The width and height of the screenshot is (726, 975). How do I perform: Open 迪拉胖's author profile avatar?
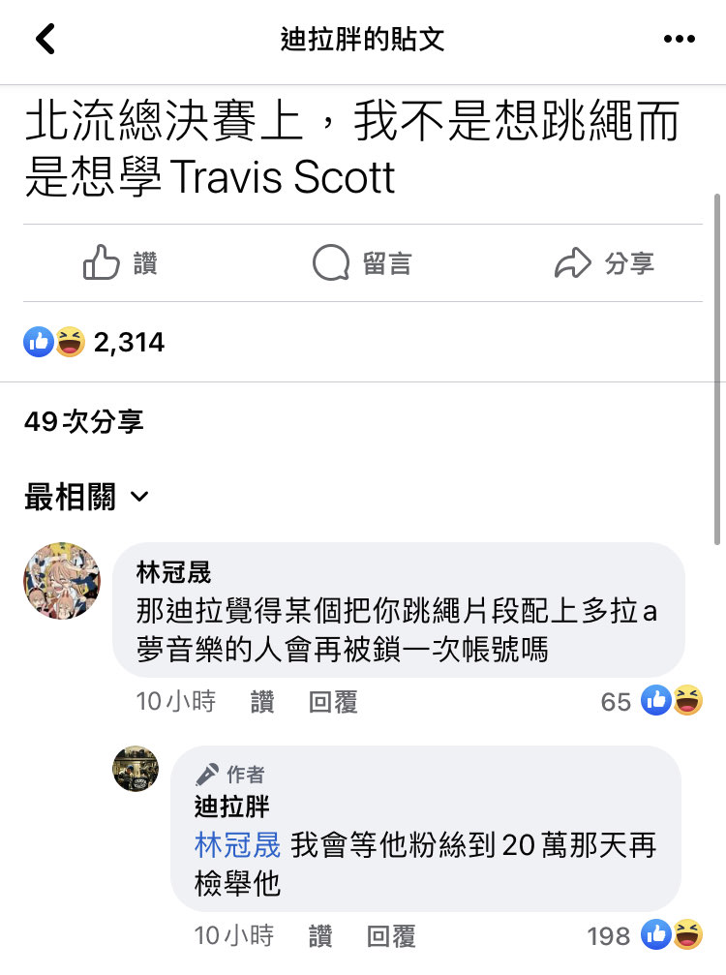coord(135,769)
